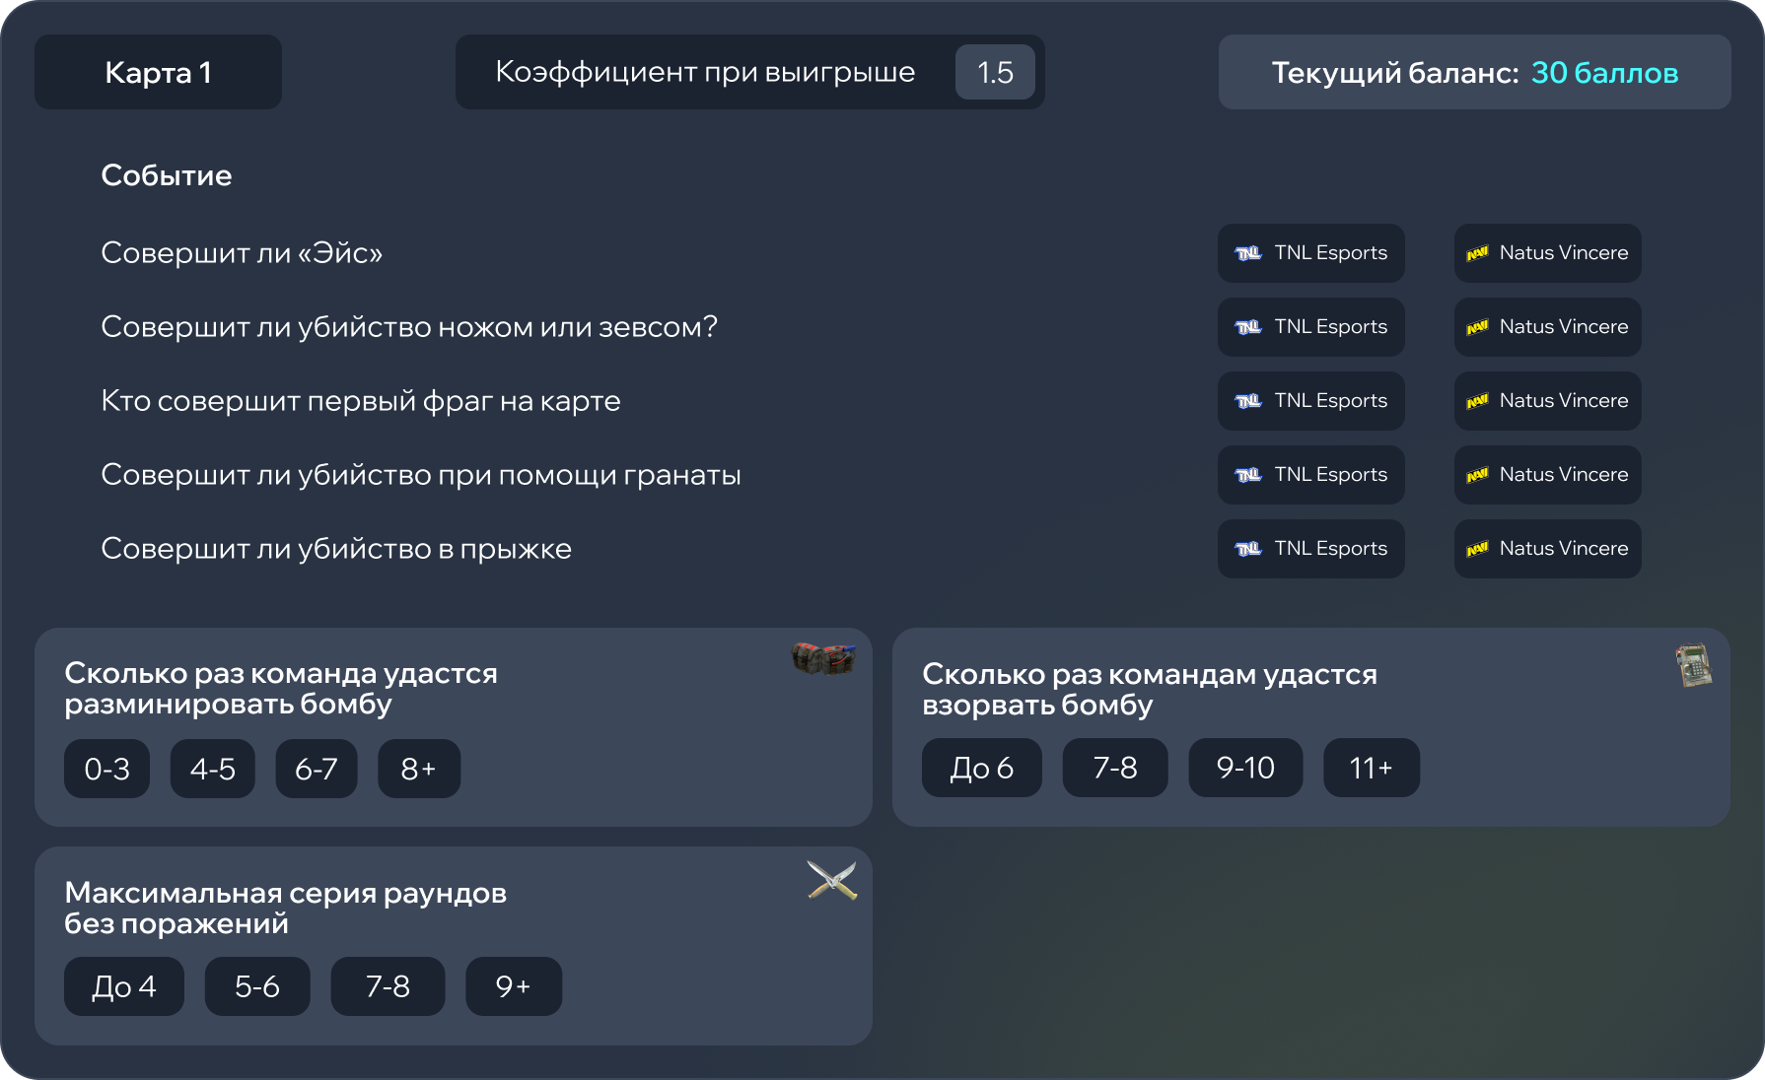Select Natus Vincere for grenade kill event
This screenshot has height=1080, width=1765.
(1546, 474)
